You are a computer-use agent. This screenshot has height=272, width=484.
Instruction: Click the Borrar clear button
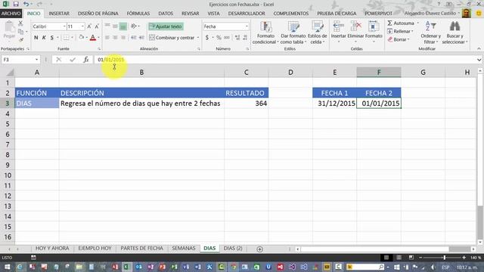point(399,39)
